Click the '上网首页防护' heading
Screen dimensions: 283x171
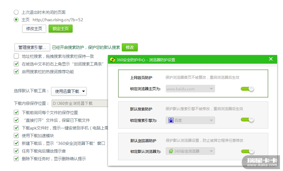(x=141, y=78)
